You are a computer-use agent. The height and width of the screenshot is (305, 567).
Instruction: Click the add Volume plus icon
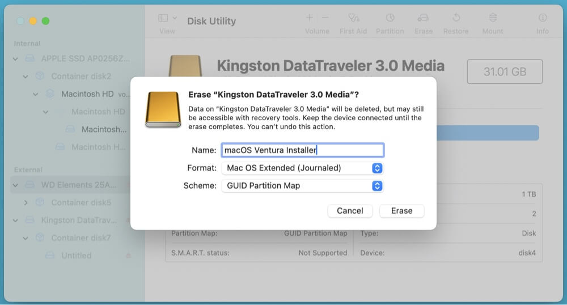(x=310, y=18)
